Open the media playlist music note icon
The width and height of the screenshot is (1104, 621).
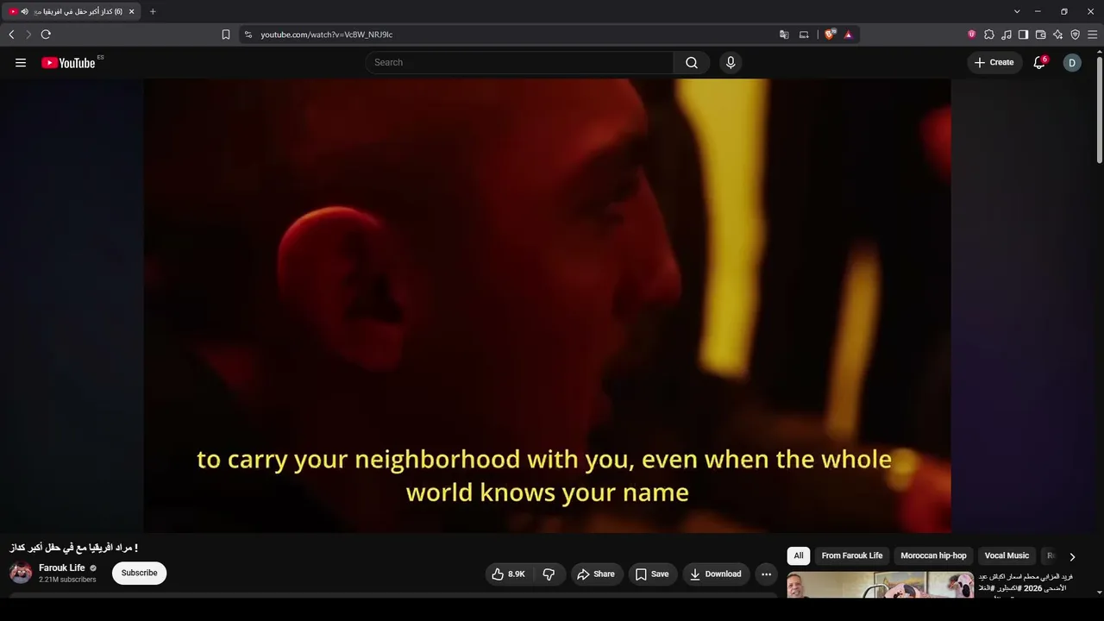tap(1007, 34)
